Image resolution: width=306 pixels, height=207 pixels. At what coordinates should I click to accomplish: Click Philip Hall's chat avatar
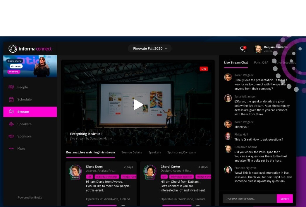pyautogui.click(x=228, y=136)
